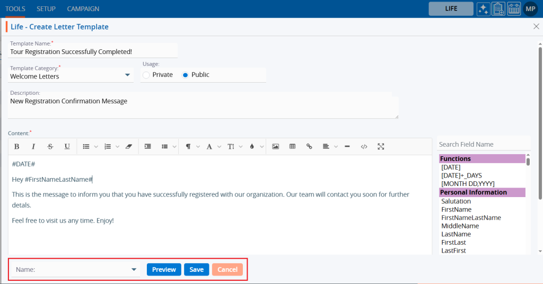The height and width of the screenshot is (284, 543).
Task: Insert a hyperlink via link icon
Action: (x=309, y=147)
